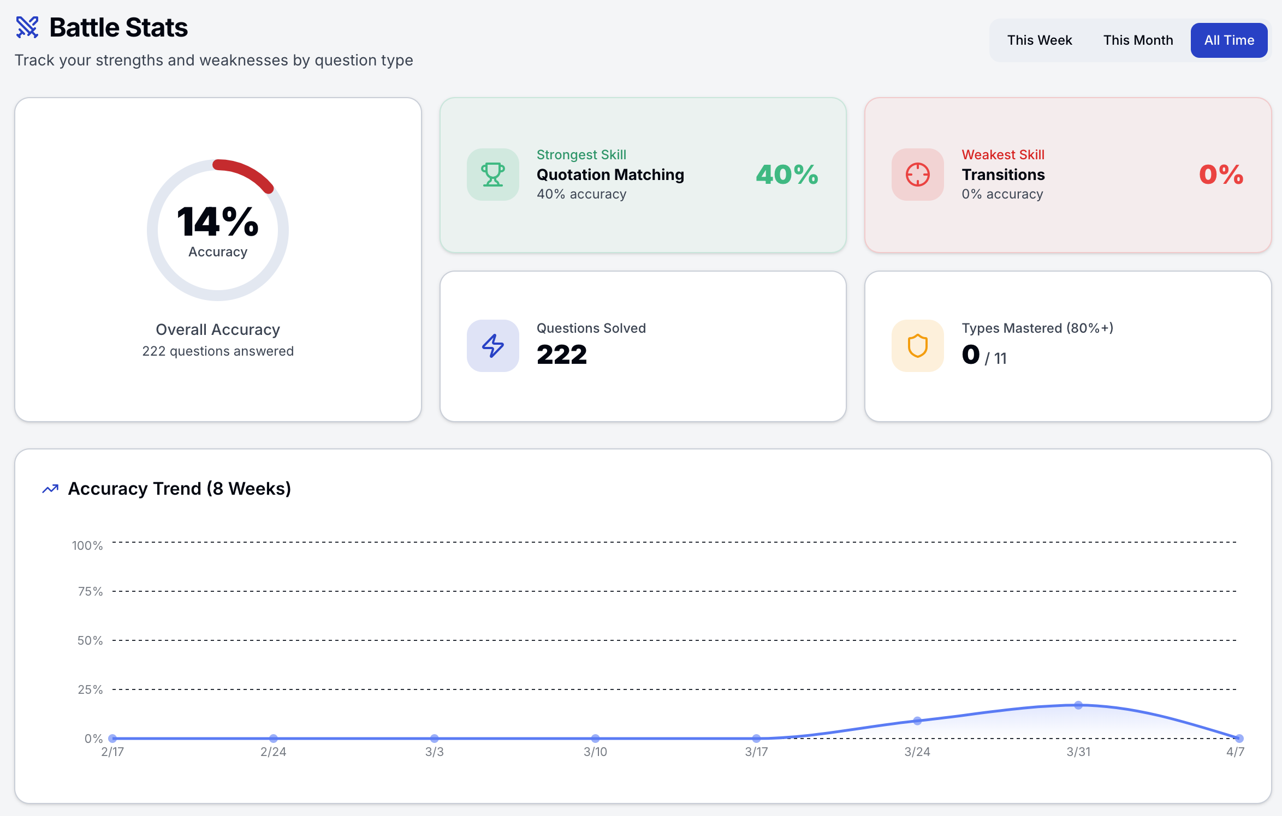Screen dimensions: 1282x816
Task: Click the Accuracy Trend (8 Weeks) heading
Action: [180, 489]
